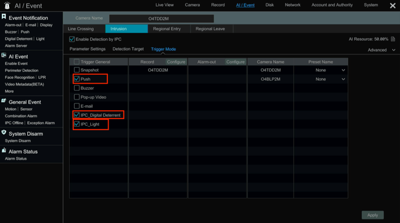Viewport: 400px width, 223px height.
Task: Select the Trigger Mode sub-tab
Action: click(x=163, y=49)
